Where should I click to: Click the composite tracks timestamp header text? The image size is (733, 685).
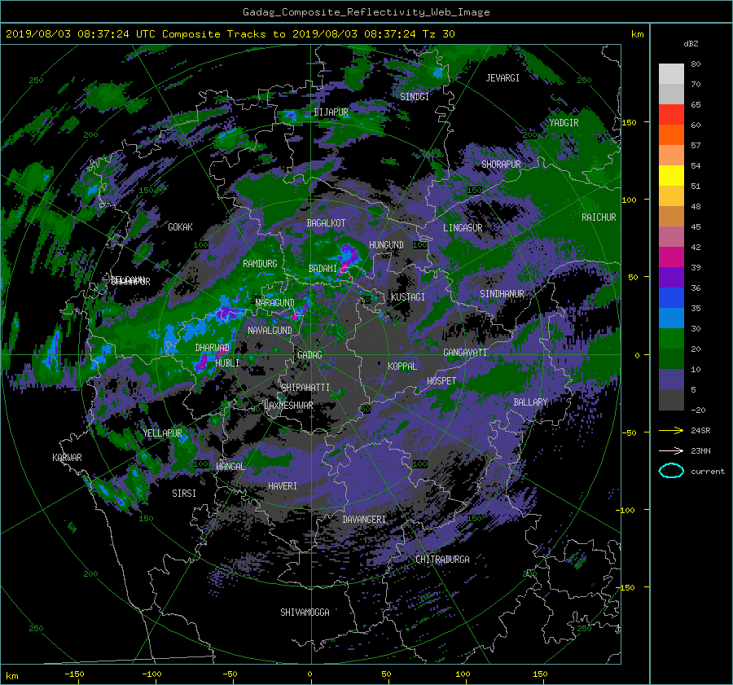(230, 34)
